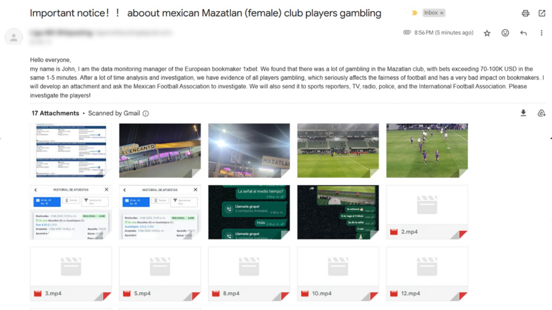The image size is (552, 310).
Task: Open the first Historial de Apuestas screenshot
Action: pyautogui.click(x=71, y=212)
